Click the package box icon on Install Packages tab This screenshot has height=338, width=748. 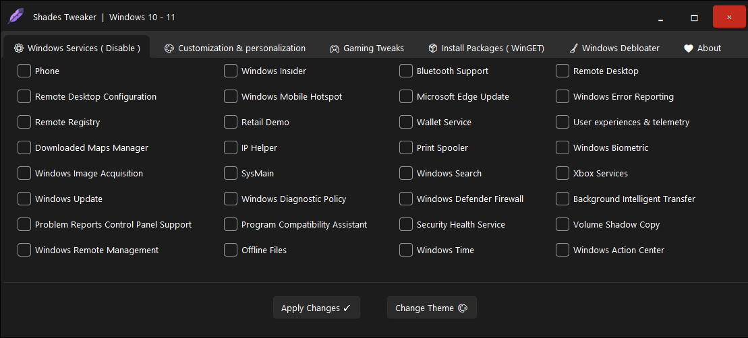(432, 48)
